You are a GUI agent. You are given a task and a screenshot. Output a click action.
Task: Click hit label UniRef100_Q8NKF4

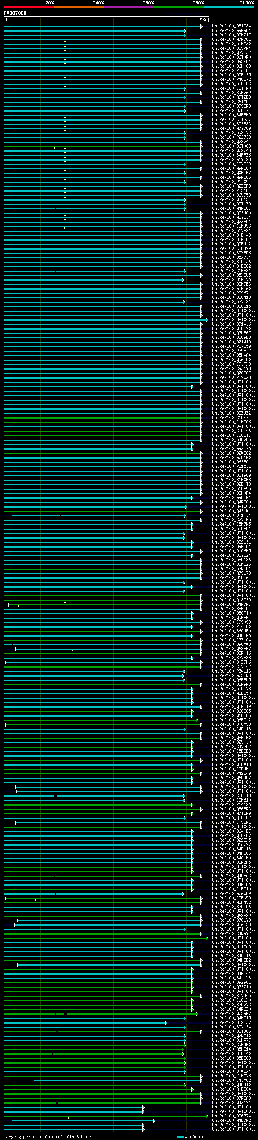tap(231, 493)
